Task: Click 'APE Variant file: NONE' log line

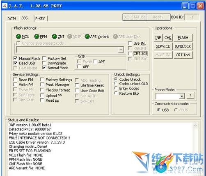Action: click(27, 168)
